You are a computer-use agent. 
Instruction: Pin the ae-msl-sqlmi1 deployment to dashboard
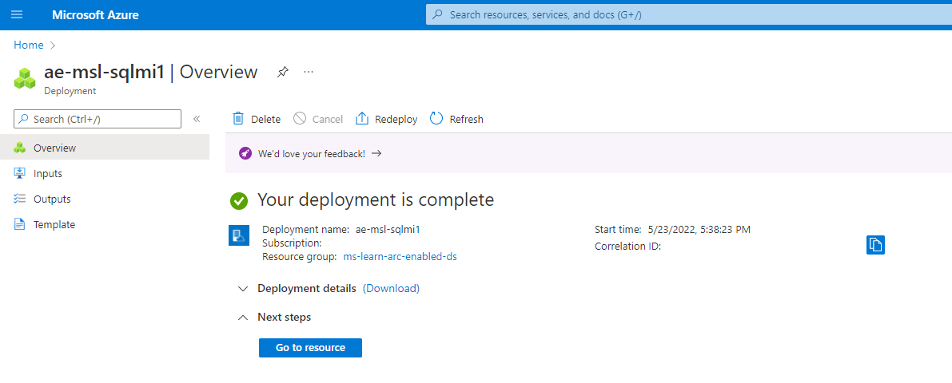coord(282,72)
